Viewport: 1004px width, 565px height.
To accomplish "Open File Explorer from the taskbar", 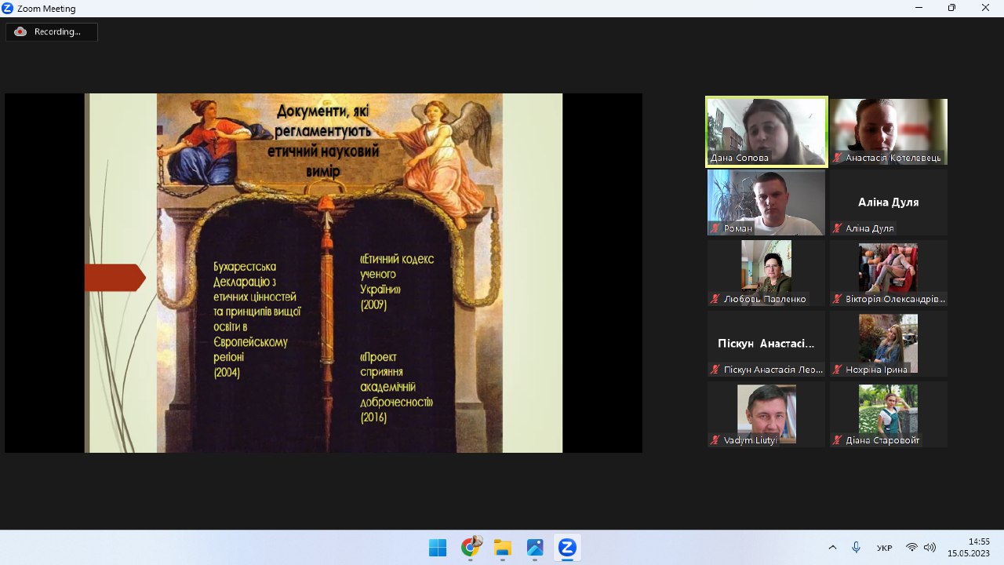I will [x=503, y=548].
